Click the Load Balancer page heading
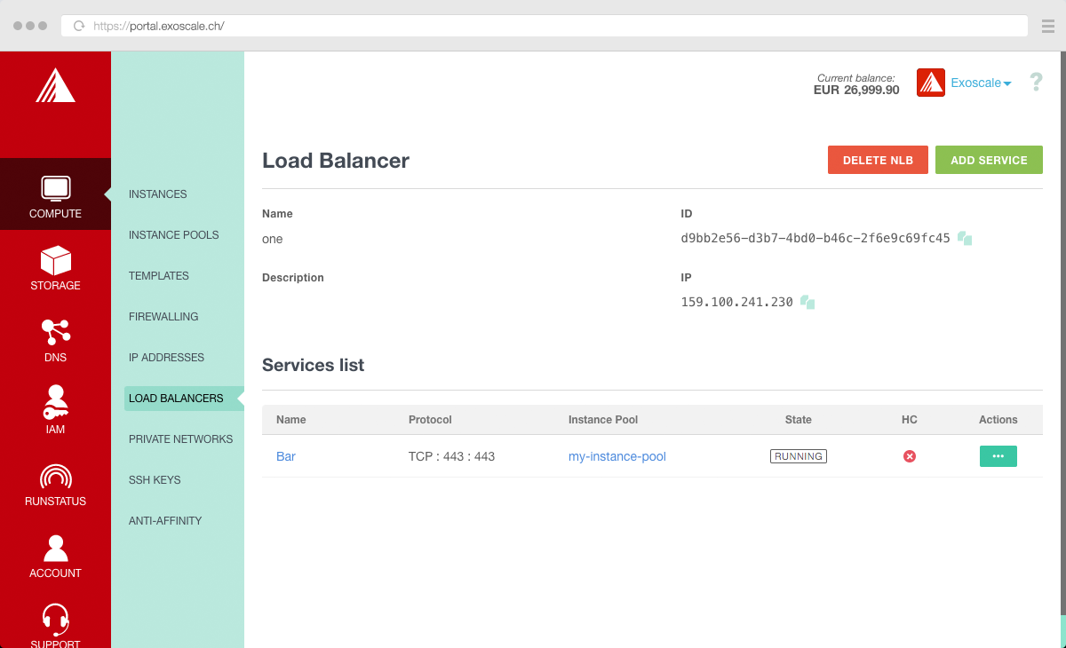Image resolution: width=1066 pixels, height=648 pixels. [336, 161]
